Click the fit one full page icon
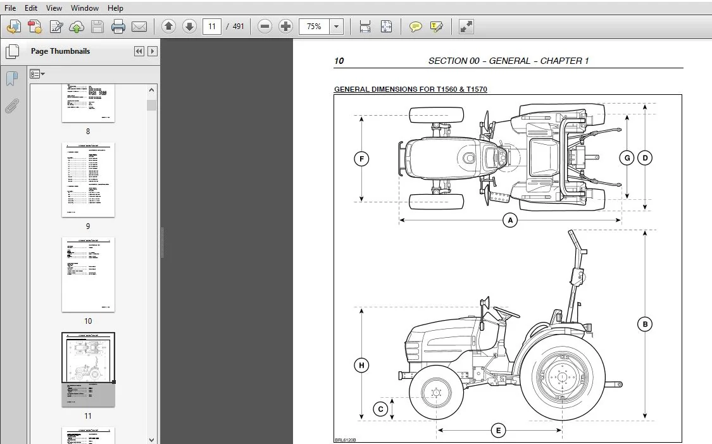The image size is (712, 444). tap(386, 27)
